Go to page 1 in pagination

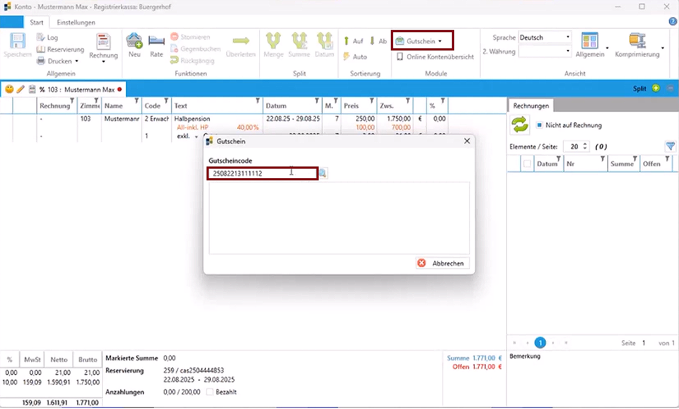click(540, 343)
